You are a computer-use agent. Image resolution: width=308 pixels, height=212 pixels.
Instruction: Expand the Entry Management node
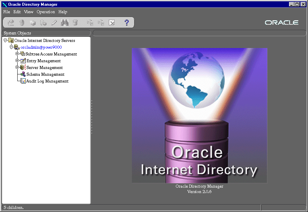tap(17, 61)
